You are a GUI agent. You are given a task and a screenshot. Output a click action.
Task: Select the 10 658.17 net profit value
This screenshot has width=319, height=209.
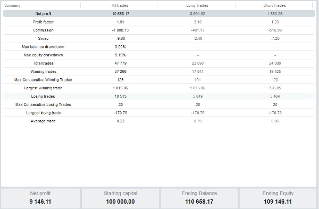pyautogui.click(x=121, y=14)
